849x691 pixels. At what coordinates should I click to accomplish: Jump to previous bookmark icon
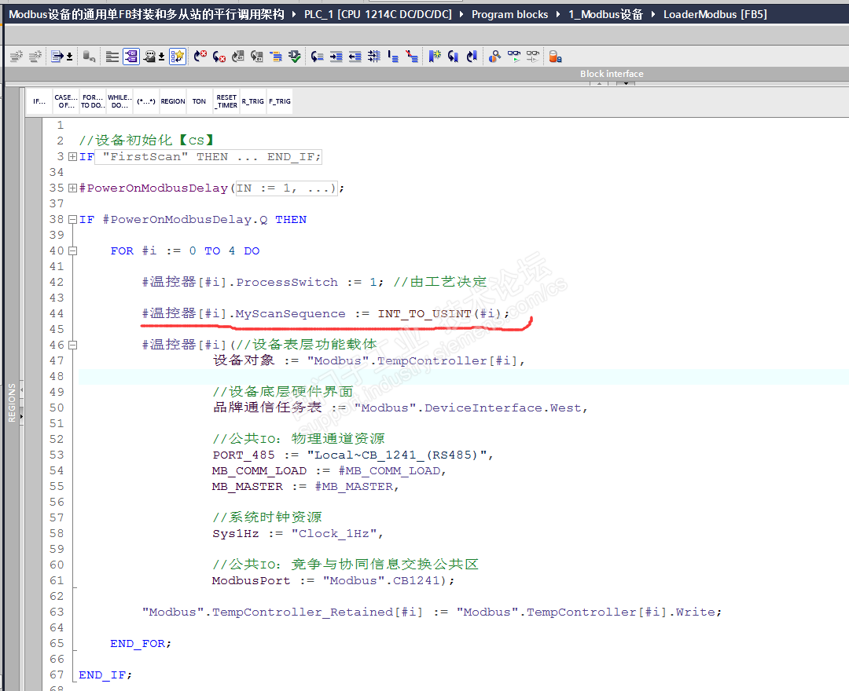click(472, 57)
